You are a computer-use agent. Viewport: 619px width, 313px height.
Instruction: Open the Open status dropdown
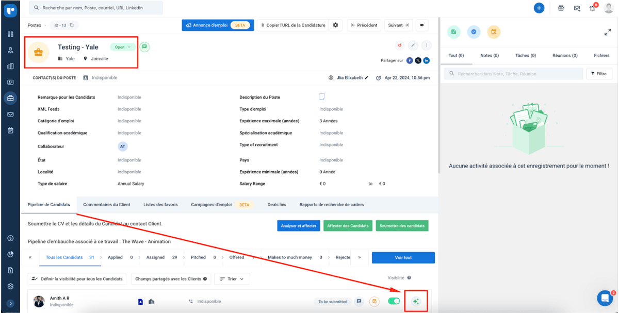click(x=122, y=47)
